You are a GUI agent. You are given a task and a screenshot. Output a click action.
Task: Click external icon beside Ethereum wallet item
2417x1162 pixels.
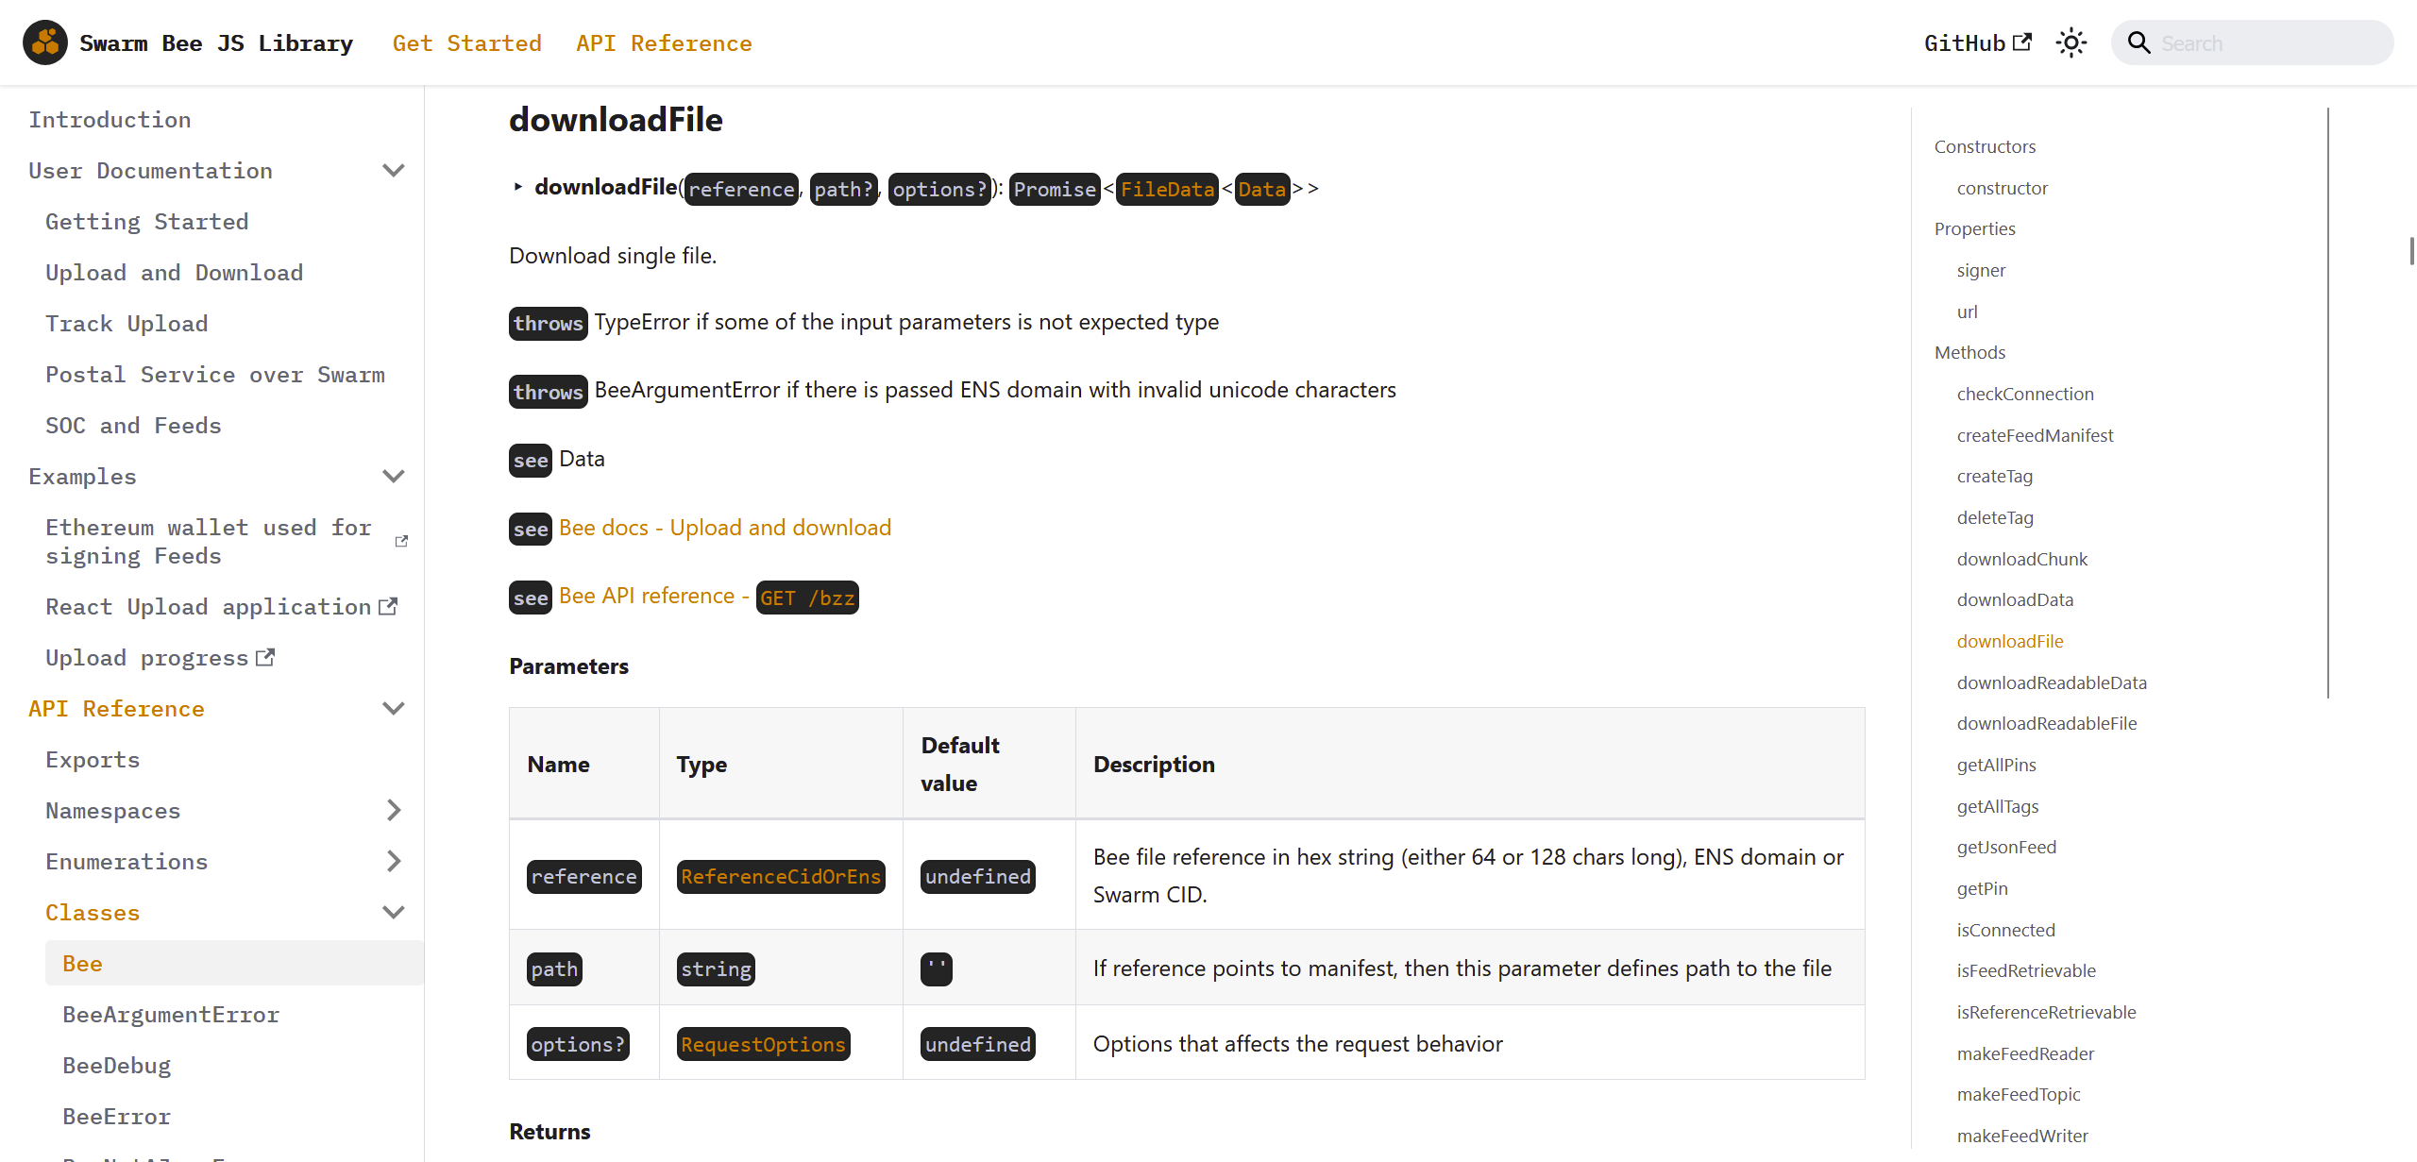click(401, 541)
